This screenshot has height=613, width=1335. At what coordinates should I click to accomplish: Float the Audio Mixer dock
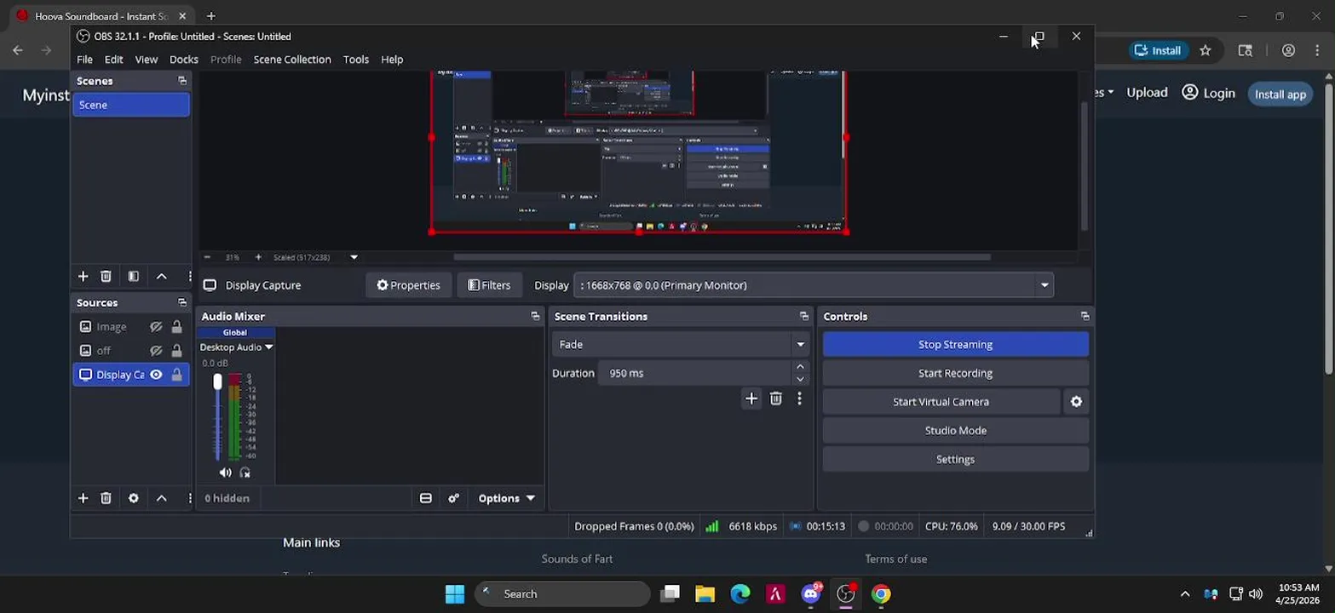[535, 316]
